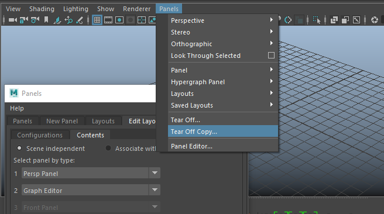384x214 pixels.
Task: Select the Associate with radio button
Action: 108,148
